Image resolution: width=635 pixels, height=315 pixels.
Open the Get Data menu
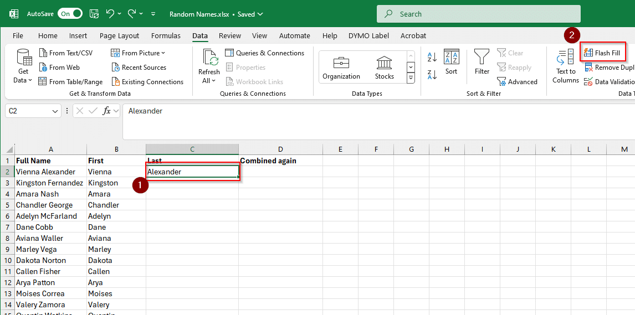[23, 66]
